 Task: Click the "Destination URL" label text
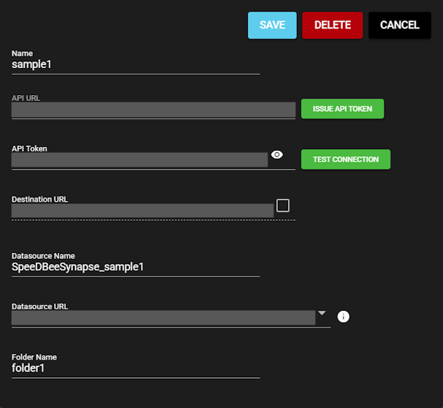[x=39, y=199]
